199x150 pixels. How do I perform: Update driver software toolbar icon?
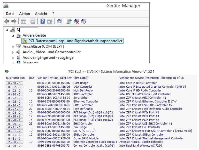click(x=69, y=21)
